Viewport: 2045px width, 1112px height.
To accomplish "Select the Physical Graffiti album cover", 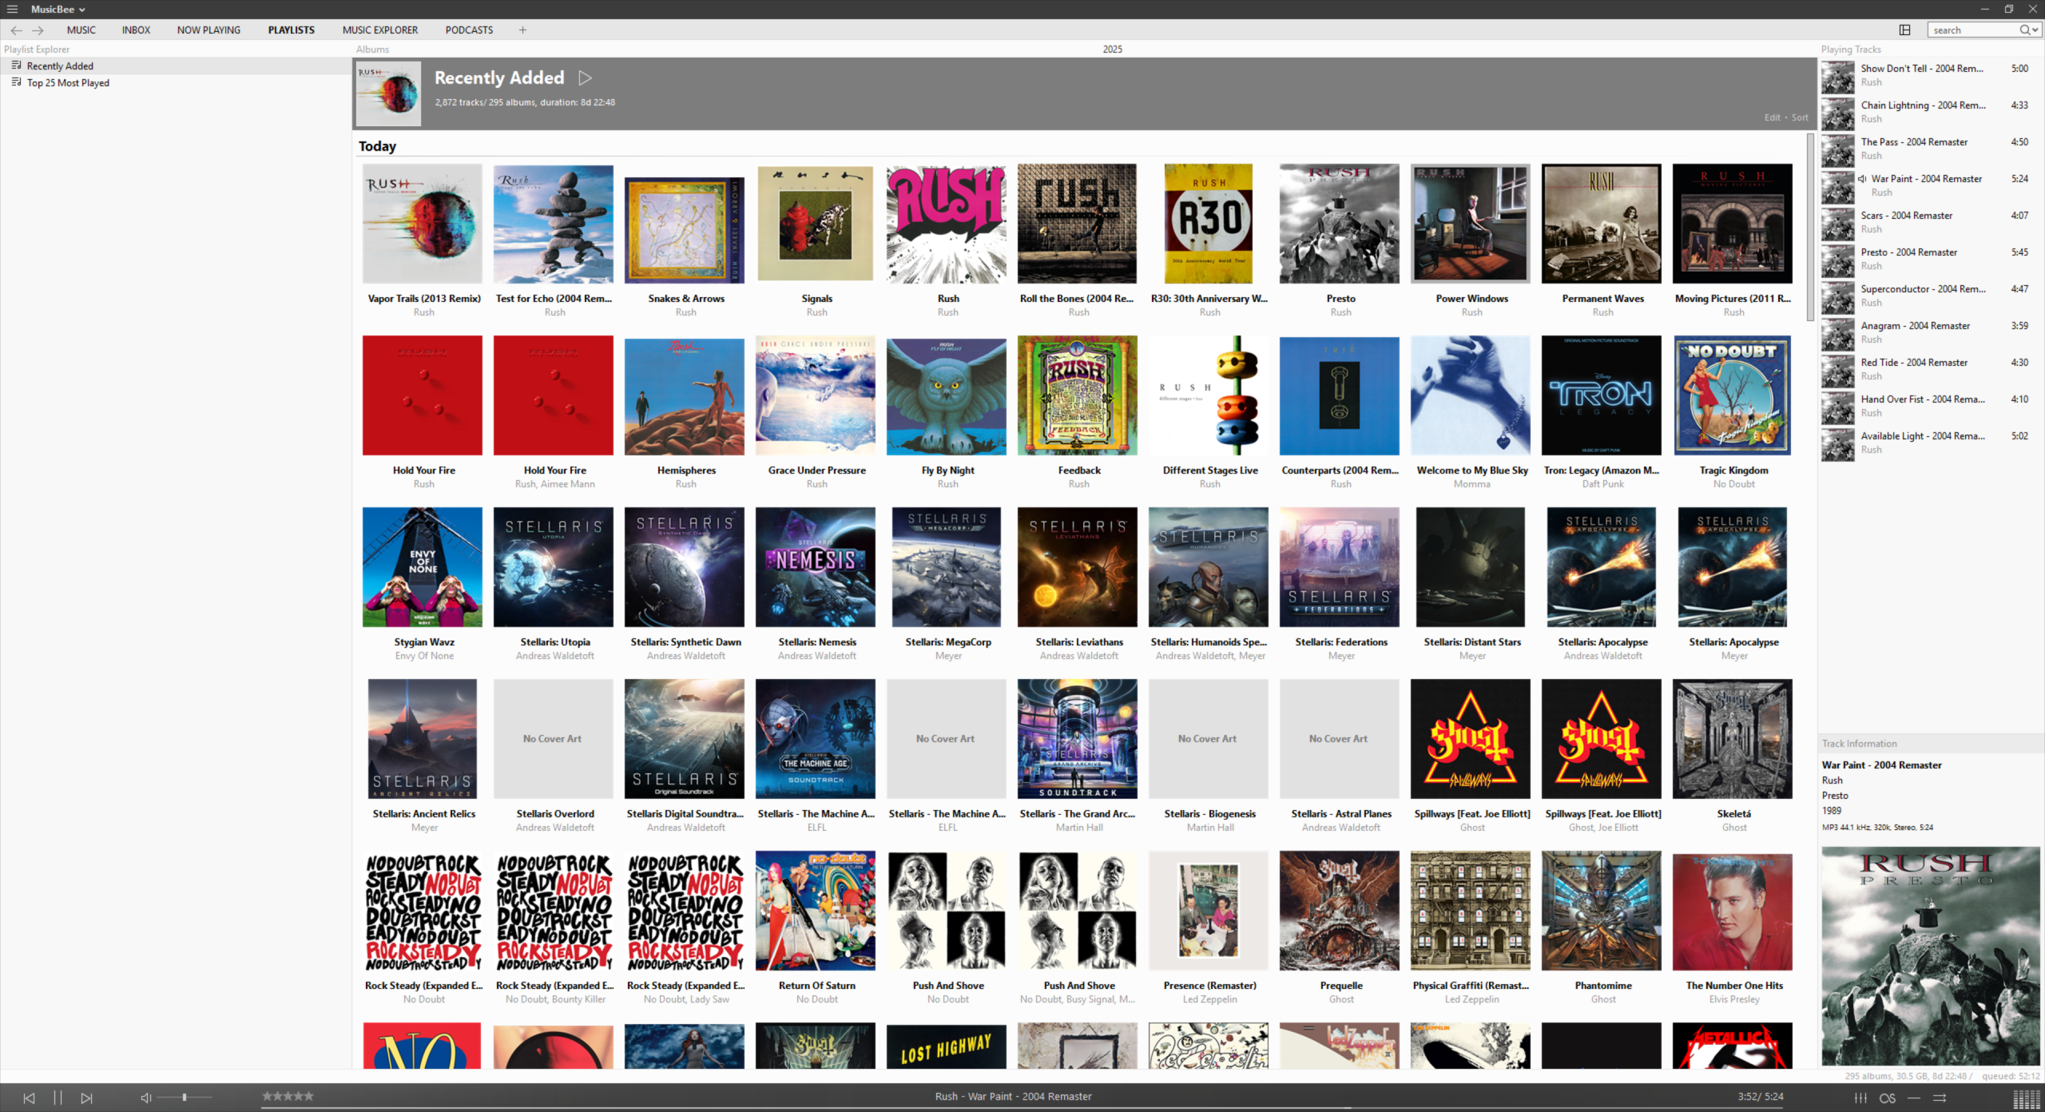I will click(x=1471, y=911).
